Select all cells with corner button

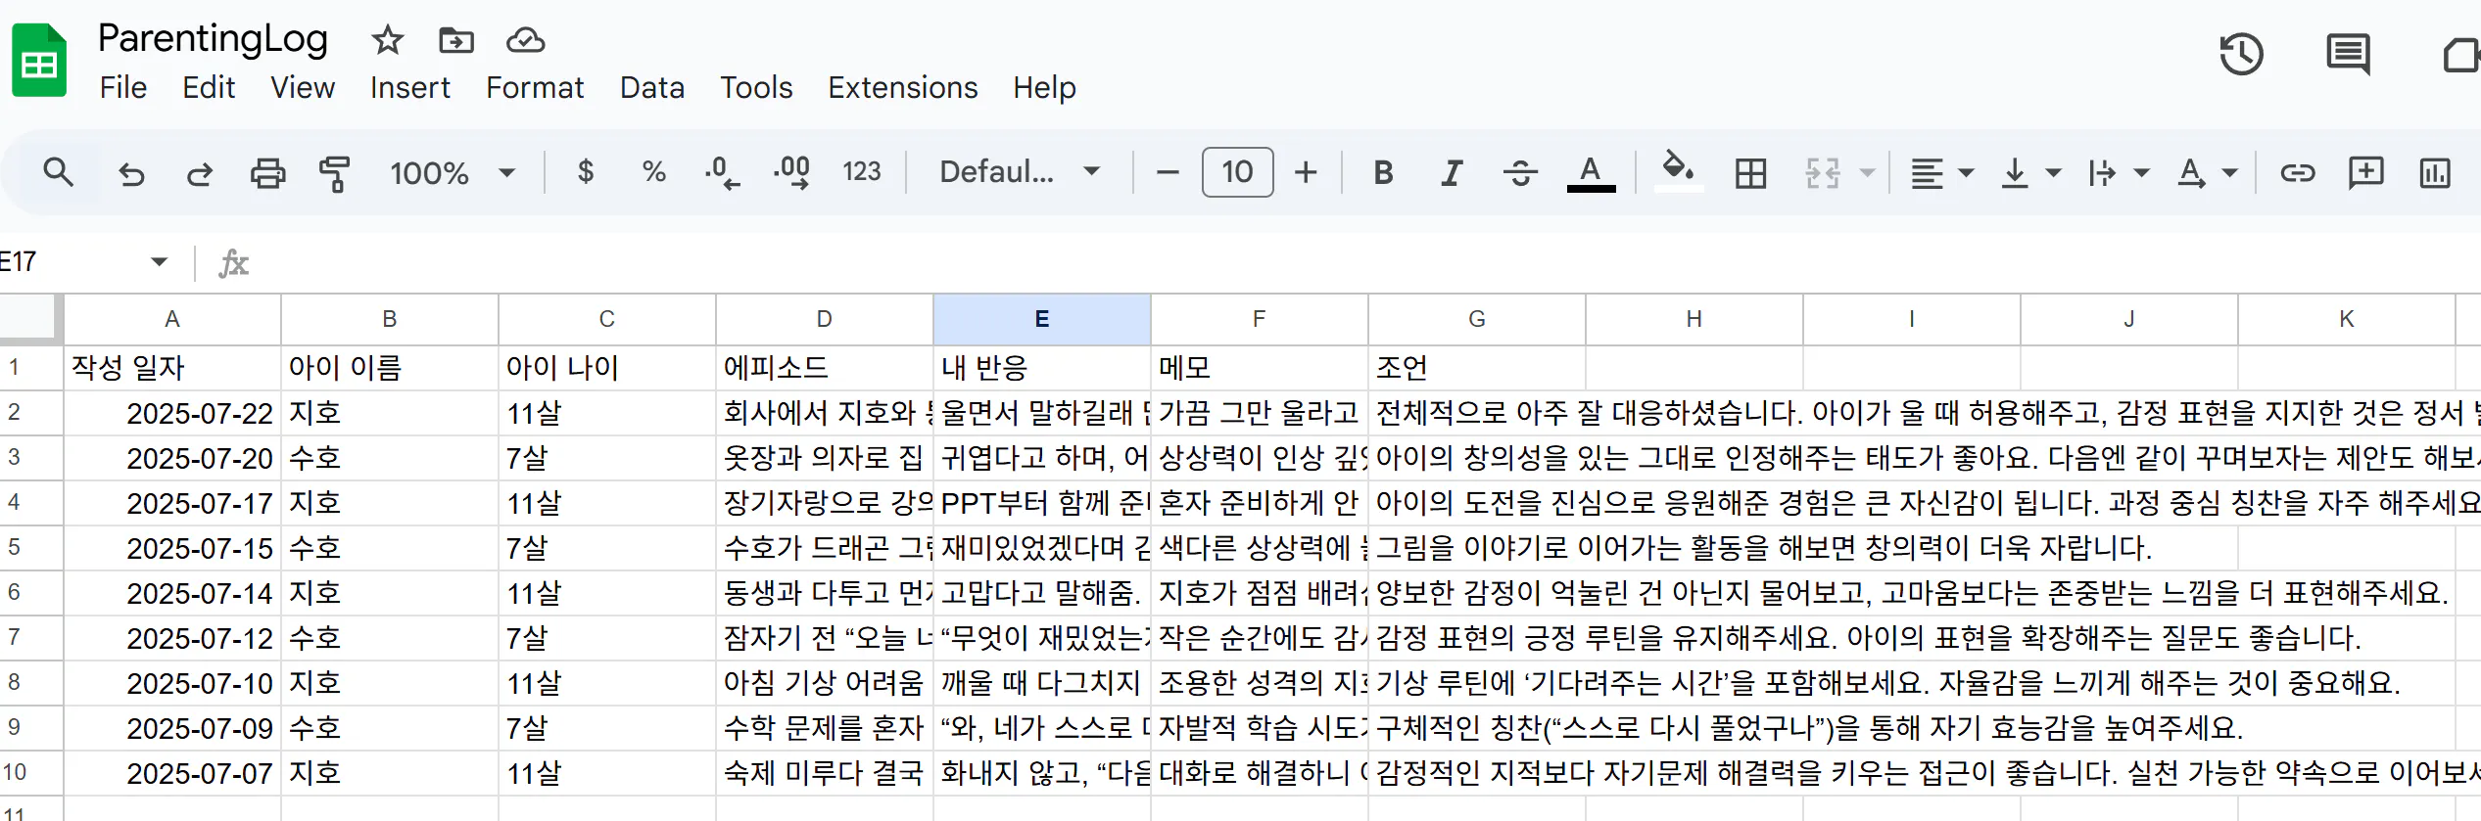click(x=31, y=318)
